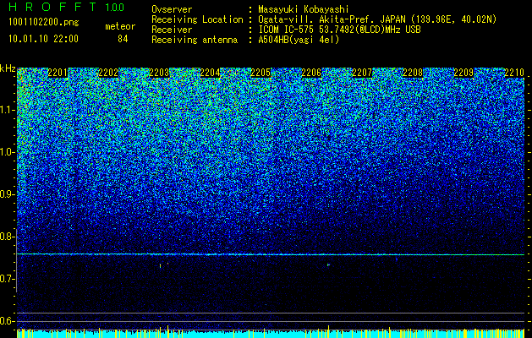Click the 1.1 frequency axis label

tap(7, 110)
